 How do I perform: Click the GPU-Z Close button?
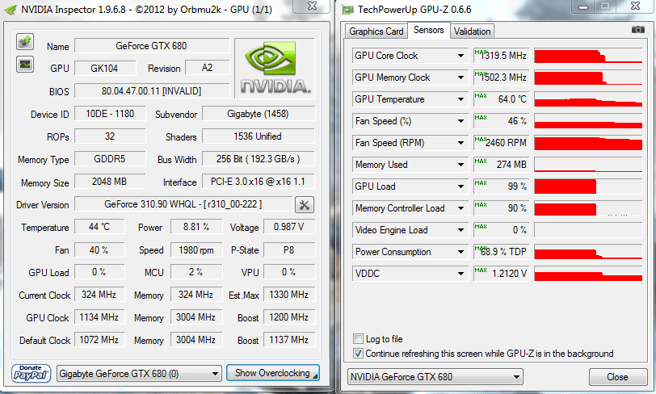pos(617,377)
